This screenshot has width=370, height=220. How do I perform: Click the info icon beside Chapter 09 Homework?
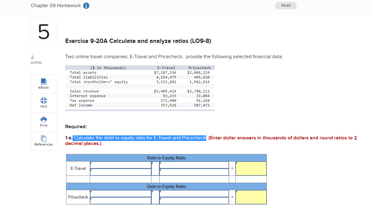pyautogui.click(x=86, y=5)
